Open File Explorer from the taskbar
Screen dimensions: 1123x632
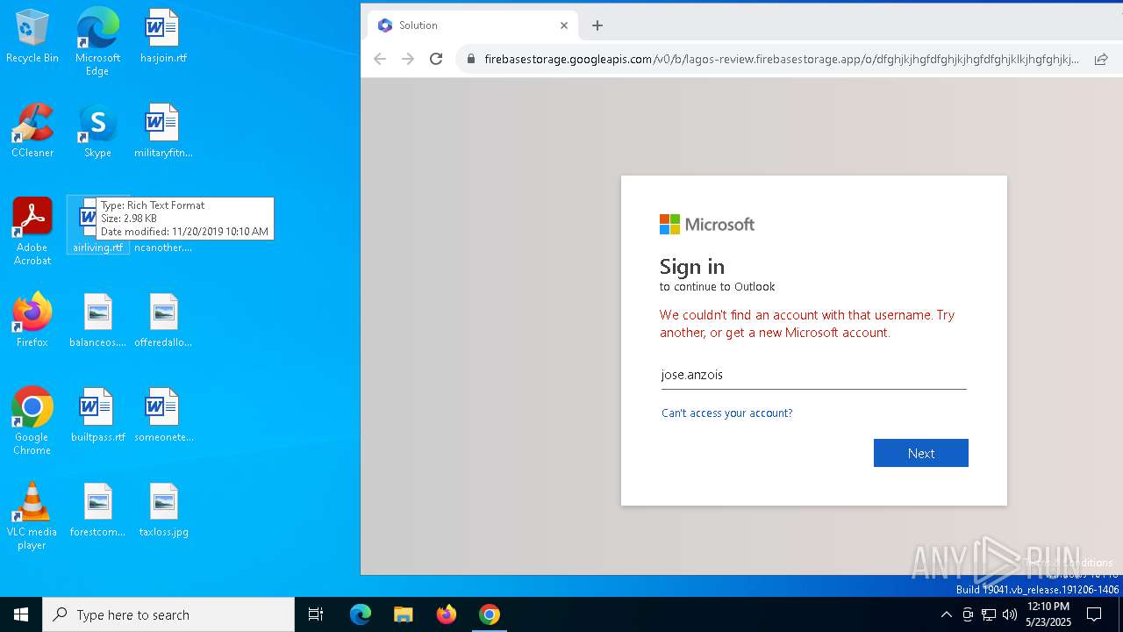[x=403, y=614]
